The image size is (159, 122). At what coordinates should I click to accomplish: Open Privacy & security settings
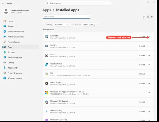20,73
